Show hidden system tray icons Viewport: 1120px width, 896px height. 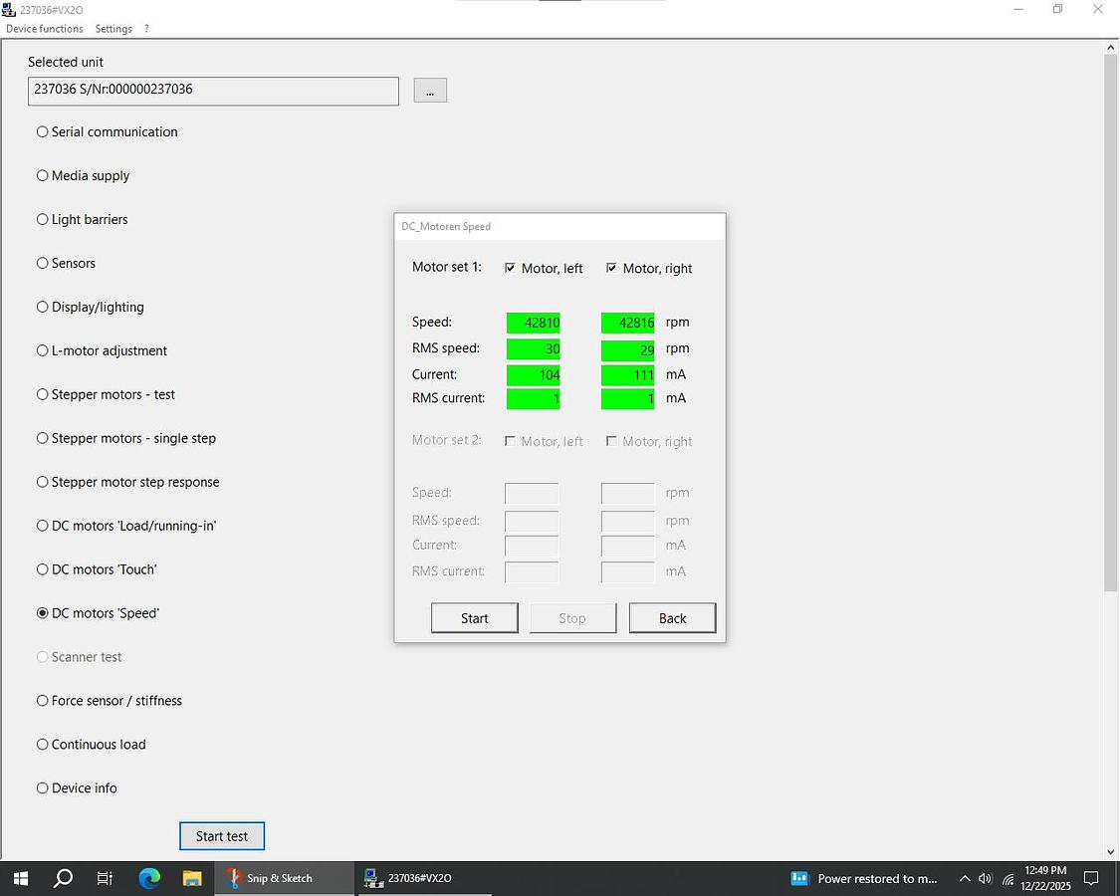[964, 878]
